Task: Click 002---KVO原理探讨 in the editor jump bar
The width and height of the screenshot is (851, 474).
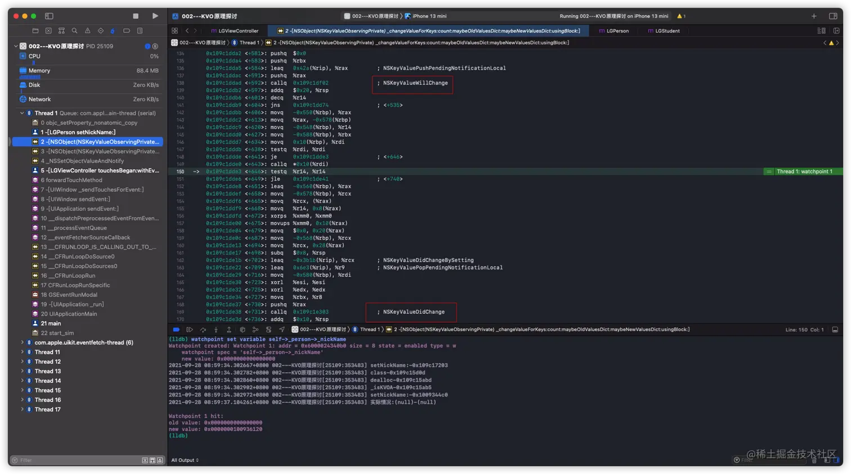Action: click(x=198, y=43)
